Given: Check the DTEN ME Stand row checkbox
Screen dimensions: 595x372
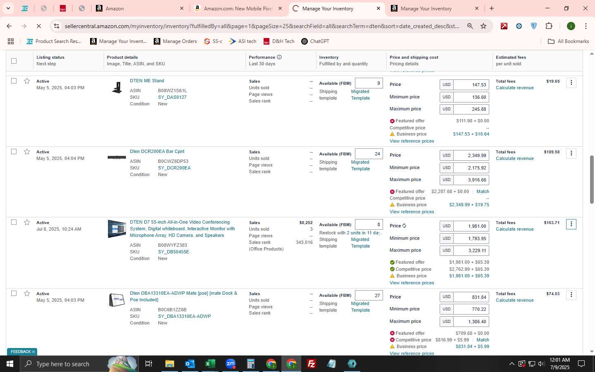Looking at the screenshot, I should pyautogui.click(x=14, y=81).
